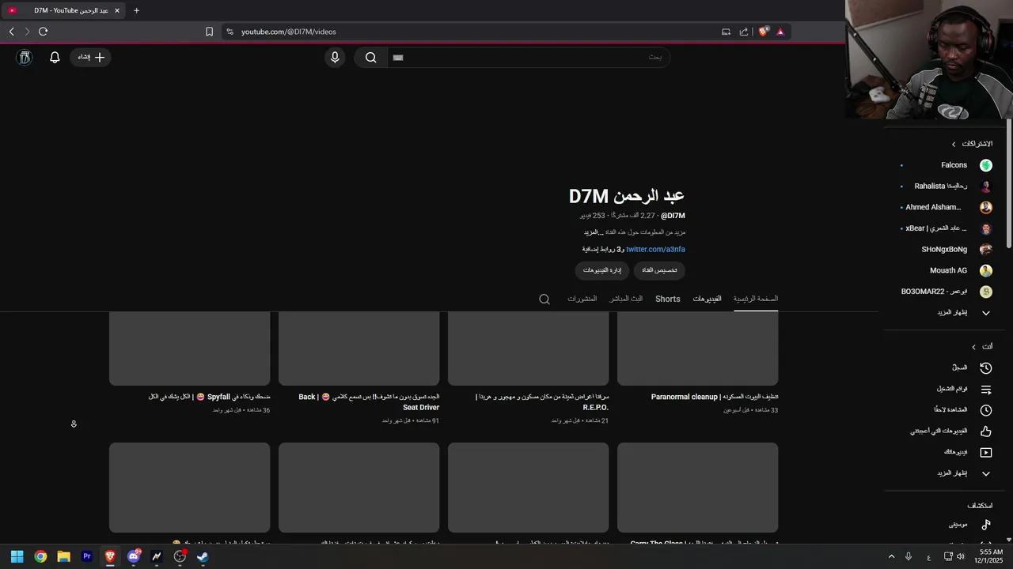Open the account avatar menu
Screen dimensions: 1013x569
tap(25, 57)
